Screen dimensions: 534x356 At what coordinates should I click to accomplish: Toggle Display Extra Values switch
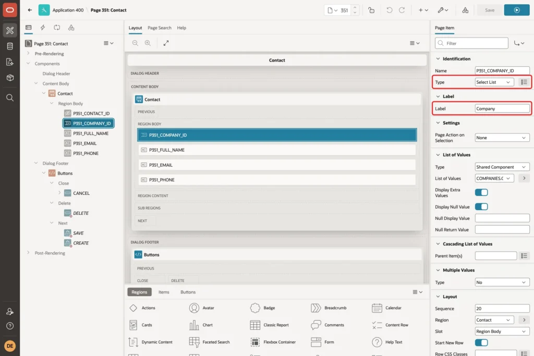coord(481,192)
